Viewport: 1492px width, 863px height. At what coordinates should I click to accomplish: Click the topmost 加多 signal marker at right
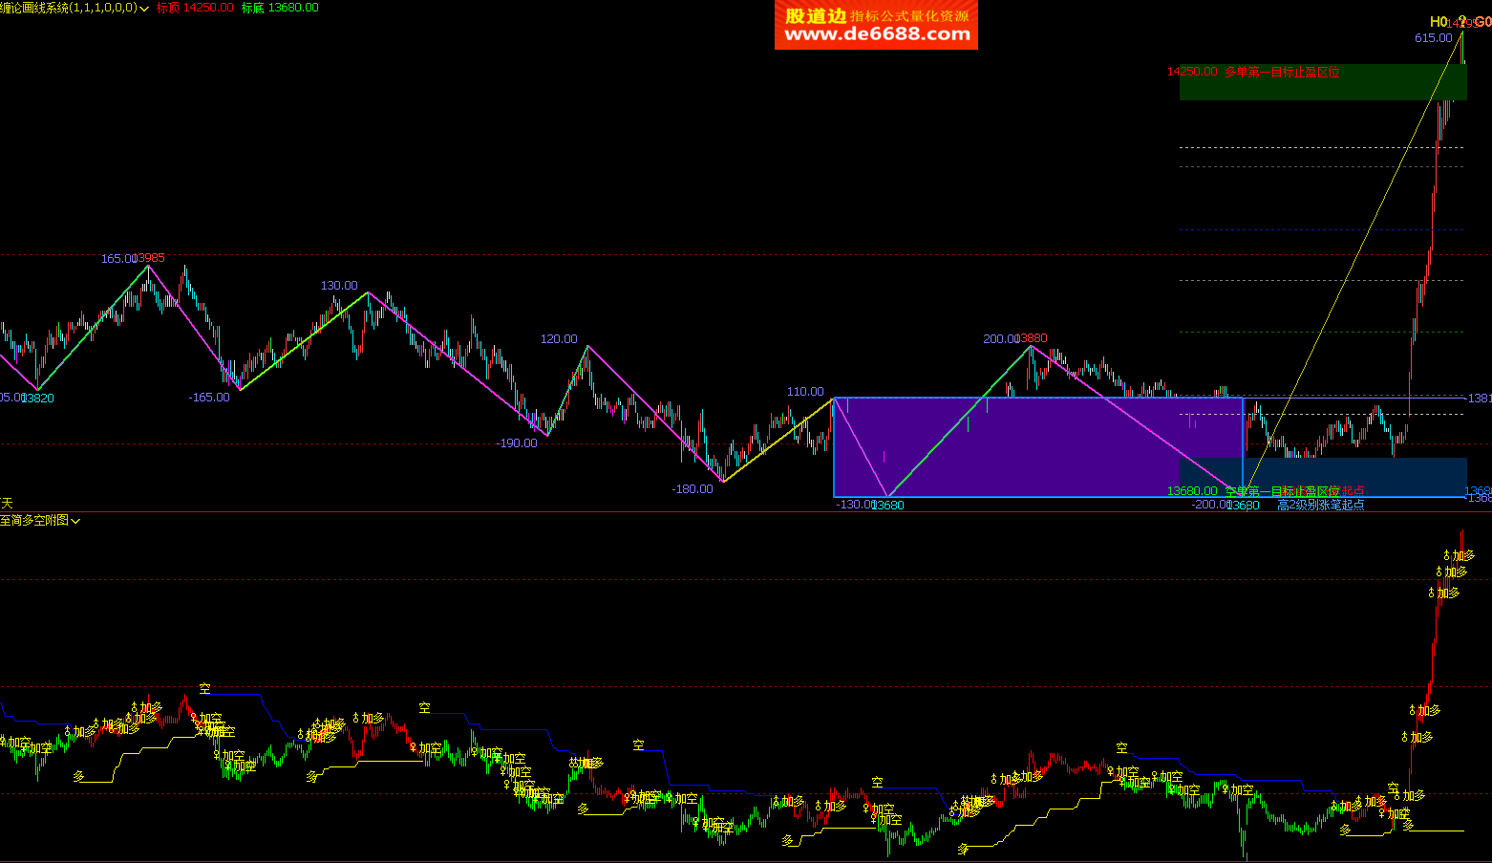tap(1459, 555)
